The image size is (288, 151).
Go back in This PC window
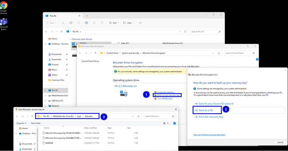pos(46,32)
